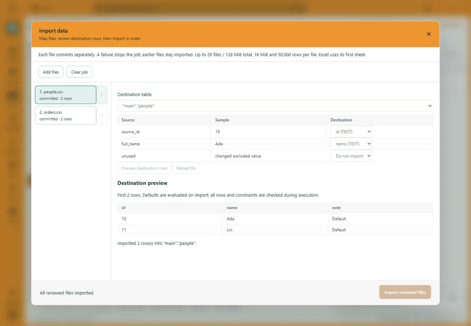Click the Clear job button
Image resolution: width=471 pixels, height=326 pixels.
pyautogui.click(x=79, y=72)
